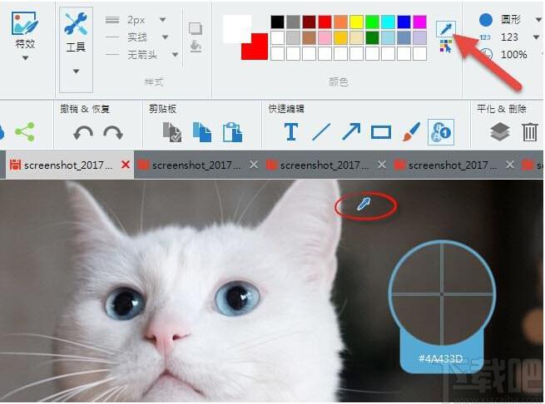545x404 pixels.
Task: Expand the arrowhead style dropdown
Action: [175, 55]
